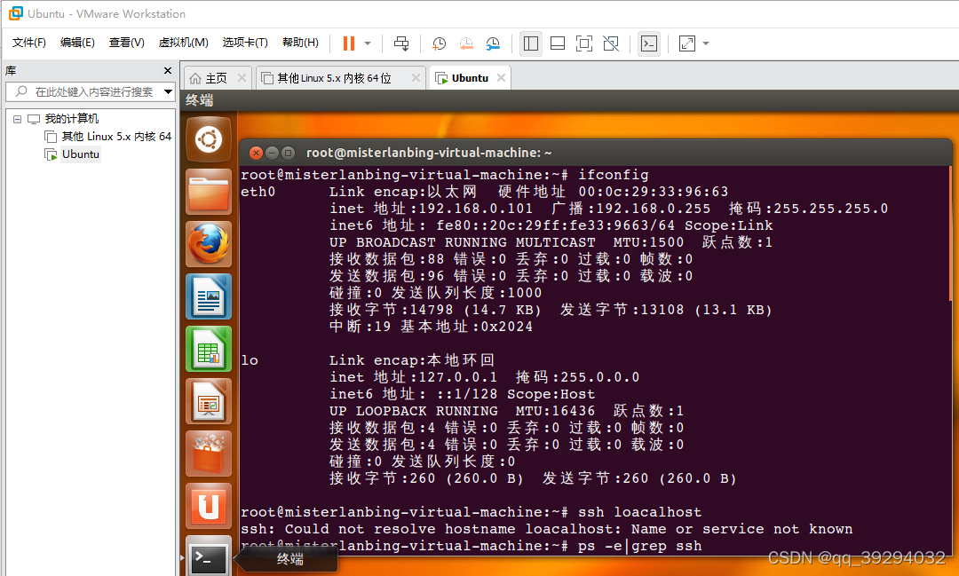Screen dimensions: 959x576
Task: Pause the virtual machine with the pause icon
Action: (x=349, y=43)
